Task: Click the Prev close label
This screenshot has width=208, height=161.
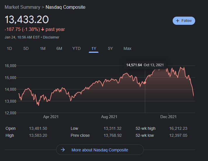Action: pyautogui.click(x=80, y=135)
